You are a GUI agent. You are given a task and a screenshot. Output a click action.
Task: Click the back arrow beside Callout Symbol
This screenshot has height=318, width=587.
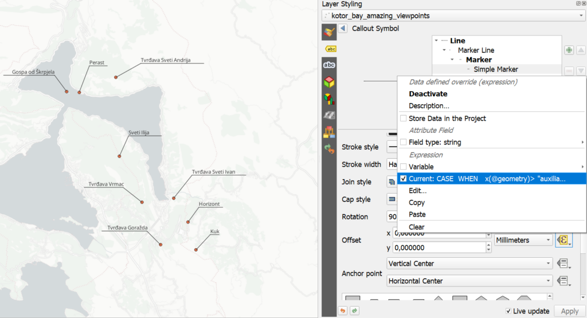pyautogui.click(x=343, y=29)
